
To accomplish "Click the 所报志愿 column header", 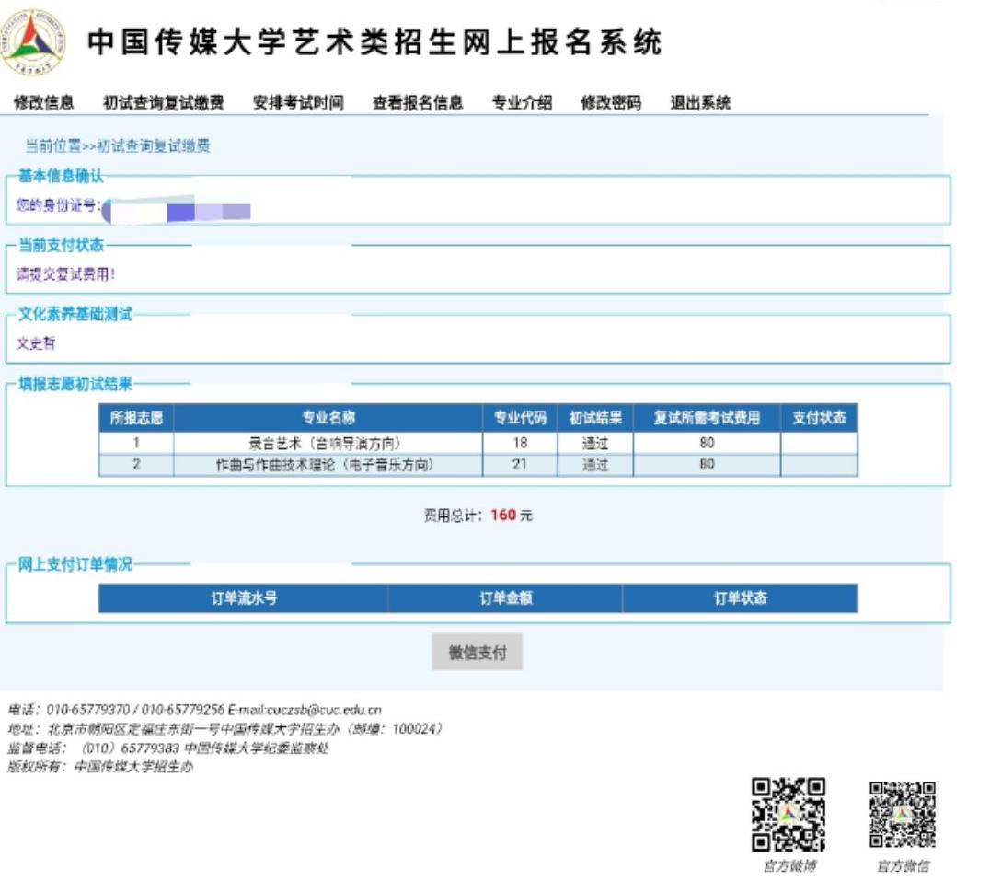I will [136, 417].
